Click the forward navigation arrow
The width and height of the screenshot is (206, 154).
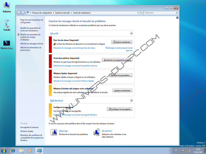point(23,13)
